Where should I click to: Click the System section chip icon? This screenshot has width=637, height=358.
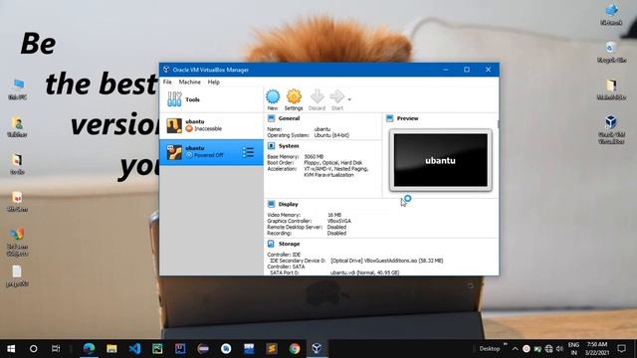272,146
